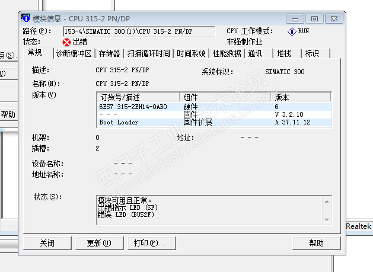Click the 错误 LED (BUS2F) line
The image size is (373, 272).
point(126,215)
